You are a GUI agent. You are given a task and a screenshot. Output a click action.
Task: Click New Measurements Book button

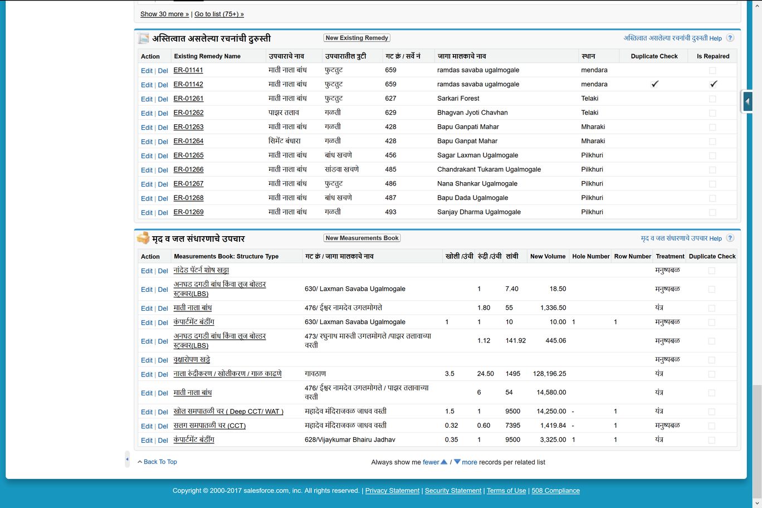point(362,238)
